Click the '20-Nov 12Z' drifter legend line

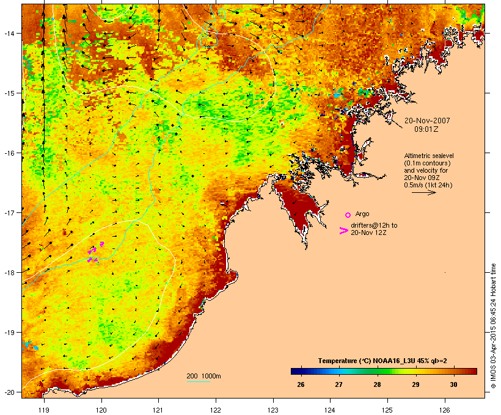coord(368,233)
